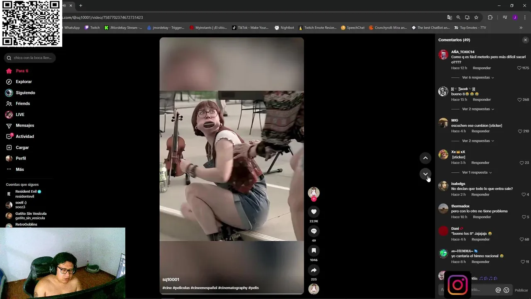This screenshot has height=299, width=531.
Task: Go to the next video with down arrow
Action: pos(425,174)
